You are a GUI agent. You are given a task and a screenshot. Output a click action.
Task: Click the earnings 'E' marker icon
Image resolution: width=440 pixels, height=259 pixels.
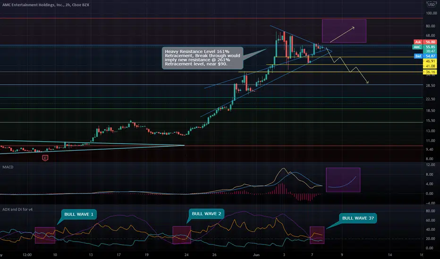click(x=45, y=158)
